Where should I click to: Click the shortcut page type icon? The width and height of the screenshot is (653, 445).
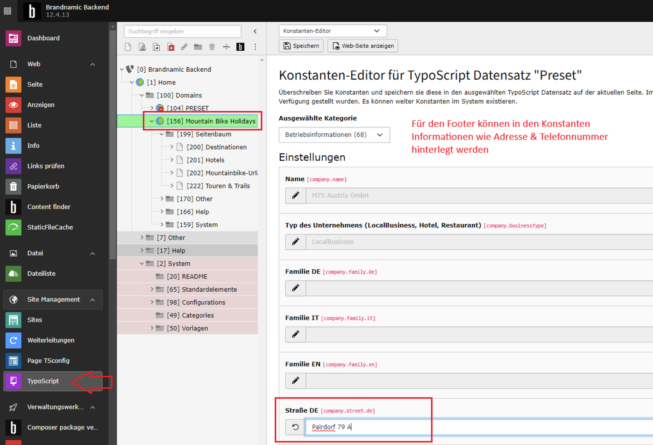click(156, 47)
